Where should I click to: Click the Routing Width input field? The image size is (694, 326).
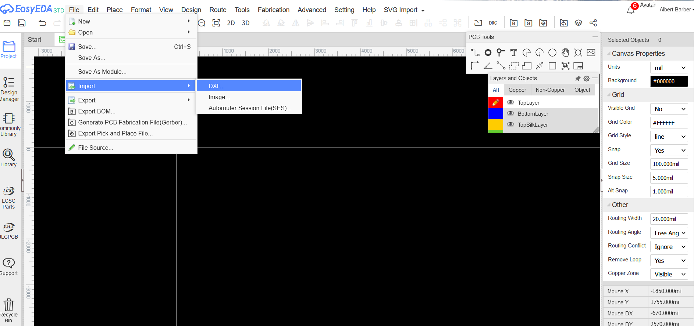669,219
